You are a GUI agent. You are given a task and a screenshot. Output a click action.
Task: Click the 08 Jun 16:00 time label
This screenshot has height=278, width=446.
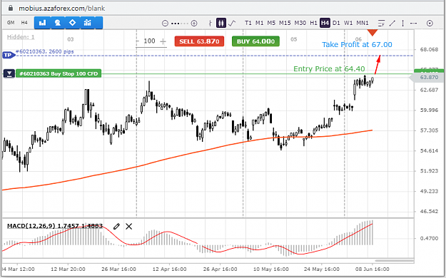click(372, 269)
